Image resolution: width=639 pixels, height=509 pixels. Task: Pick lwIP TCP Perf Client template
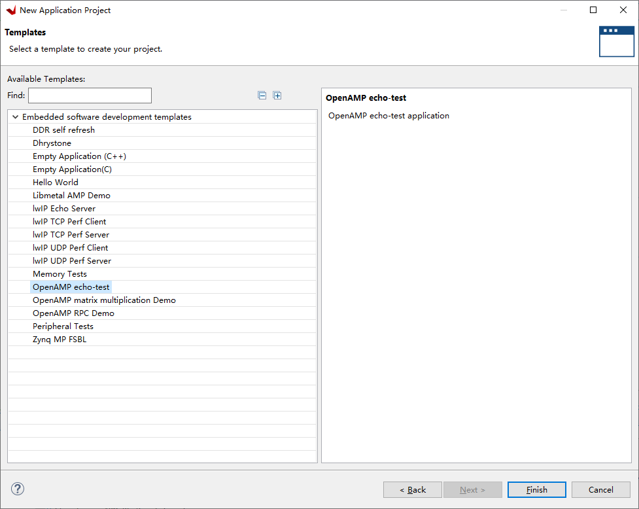[x=69, y=221]
